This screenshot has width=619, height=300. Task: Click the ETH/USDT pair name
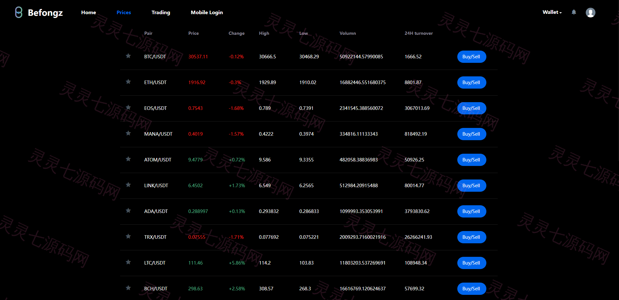(x=155, y=82)
